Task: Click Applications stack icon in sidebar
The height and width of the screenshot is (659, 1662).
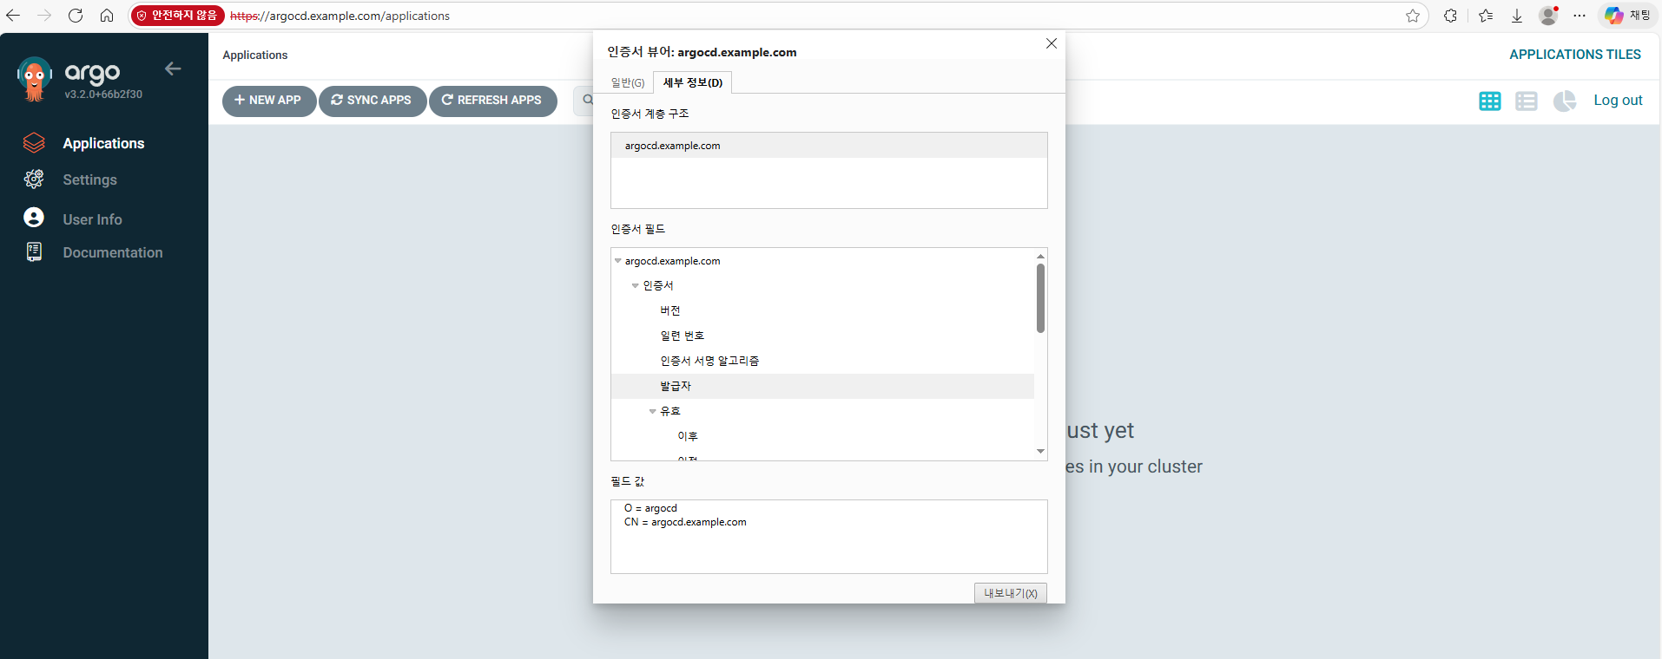Action: tap(34, 143)
